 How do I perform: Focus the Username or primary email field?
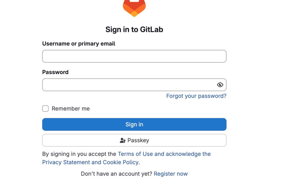[x=134, y=56]
